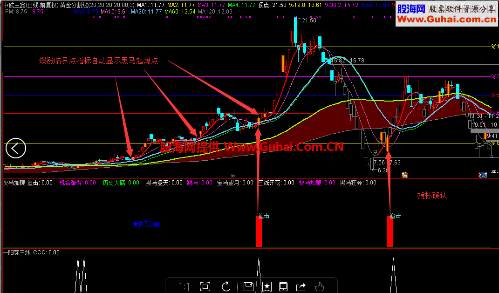
Task: Click the magenta 跳马: 0.00 value
Action: tap(199, 183)
